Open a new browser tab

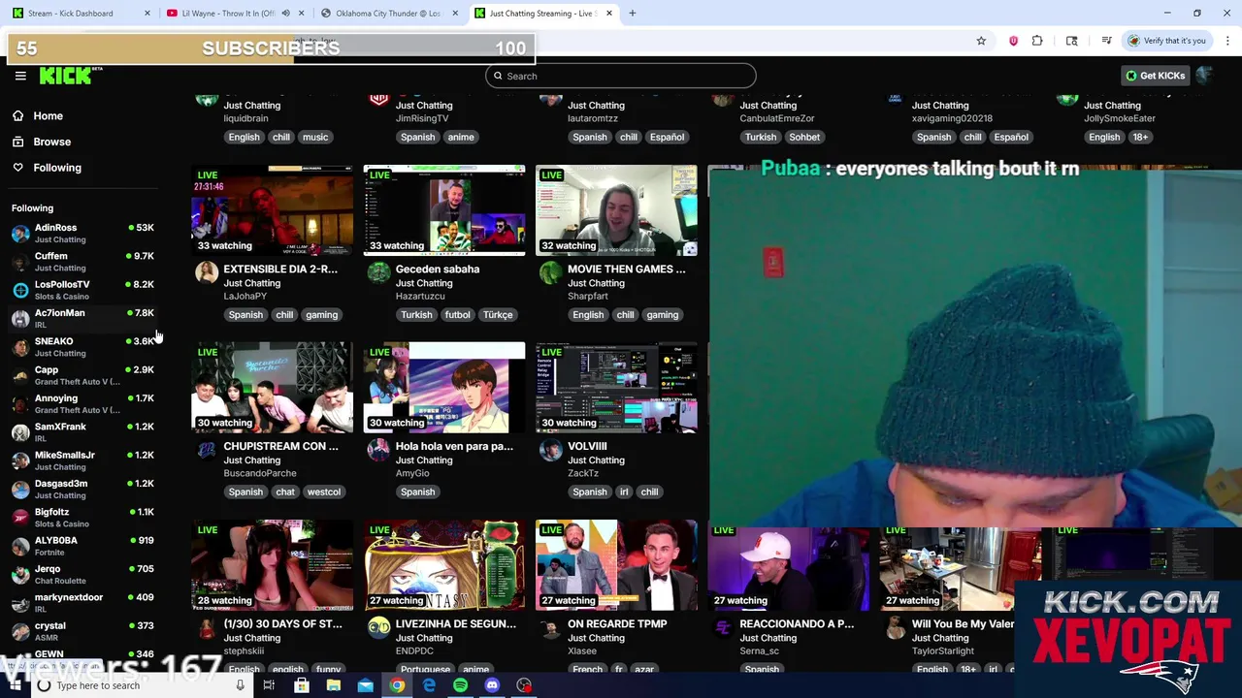(x=632, y=14)
